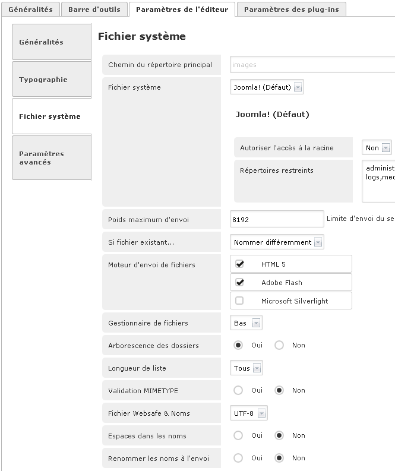Open the Fichier Websafe & Noms dropdown
The height and width of the screenshot is (471, 395).
pyautogui.click(x=249, y=413)
